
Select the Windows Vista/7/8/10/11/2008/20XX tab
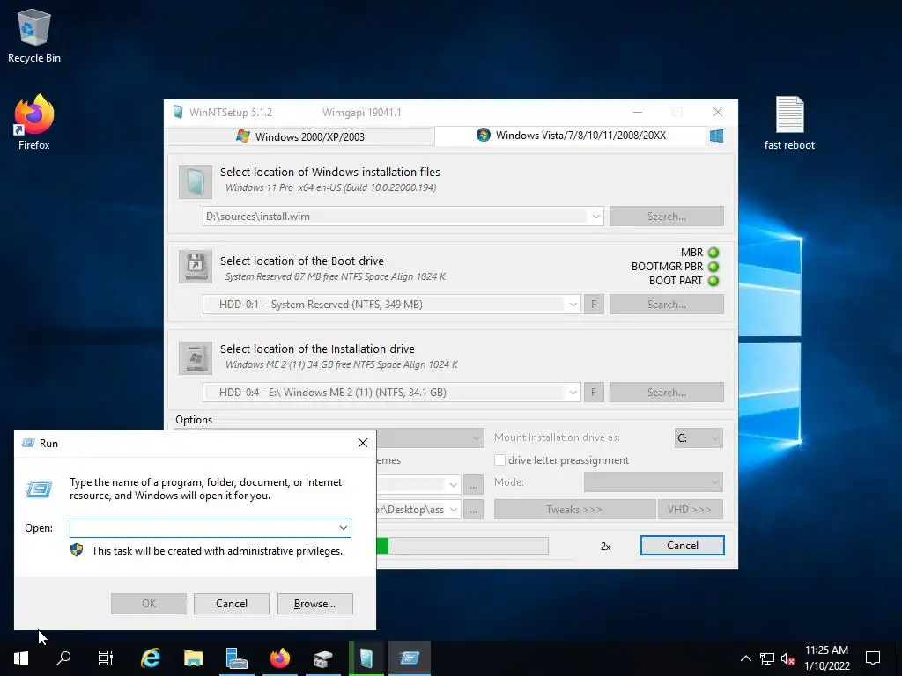(570, 136)
